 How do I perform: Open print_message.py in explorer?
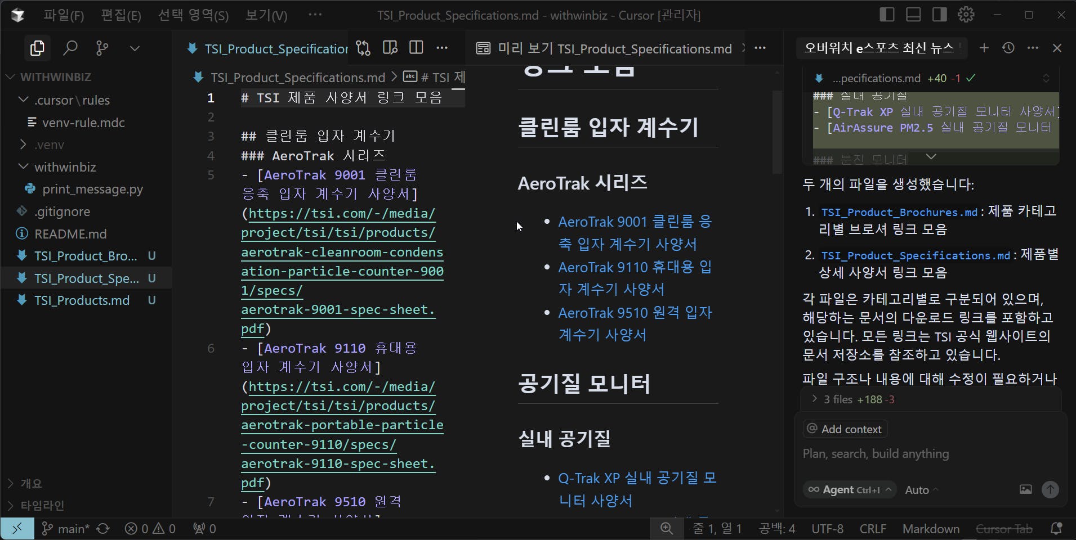[x=92, y=189]
